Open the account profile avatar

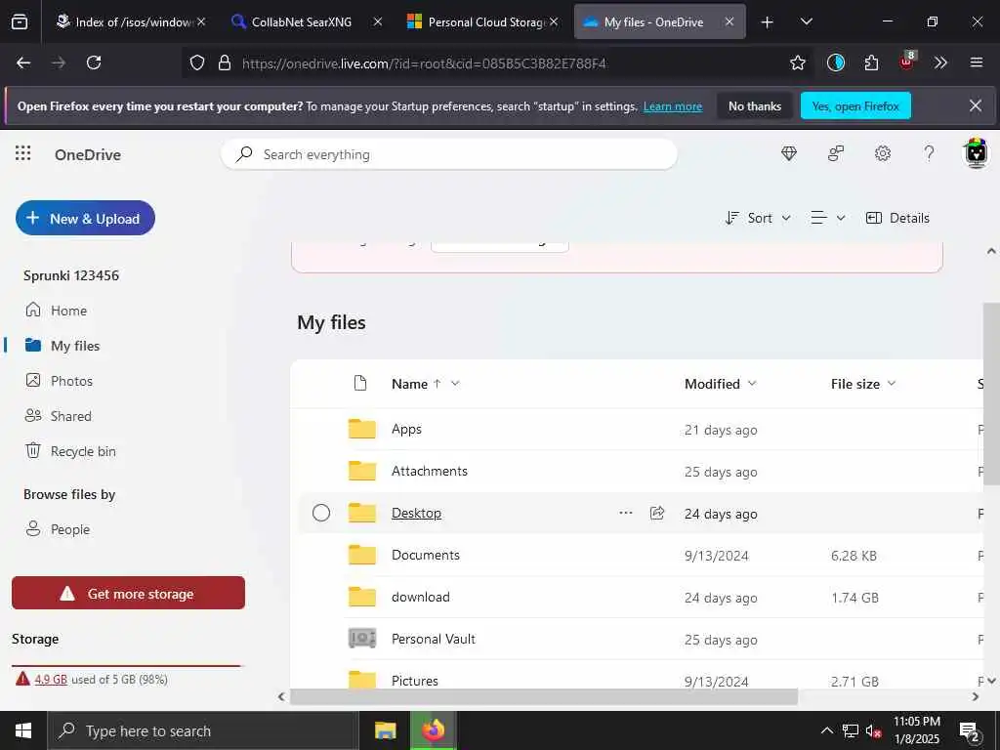976,153
